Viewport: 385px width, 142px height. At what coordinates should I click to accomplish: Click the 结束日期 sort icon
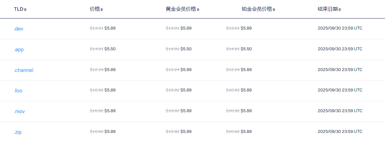(x=340, y=9)
